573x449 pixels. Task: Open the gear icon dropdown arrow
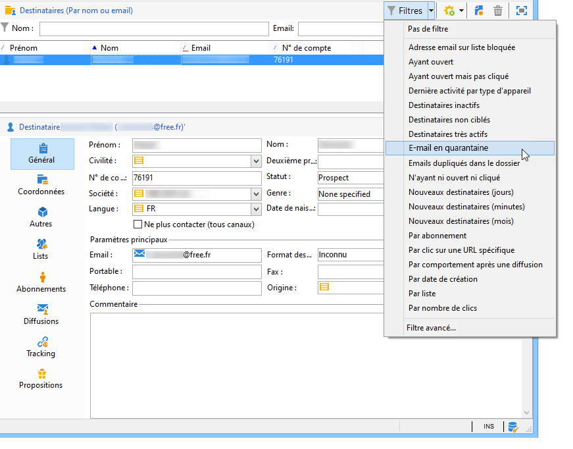pyautogui.click(x=461, y=11)
